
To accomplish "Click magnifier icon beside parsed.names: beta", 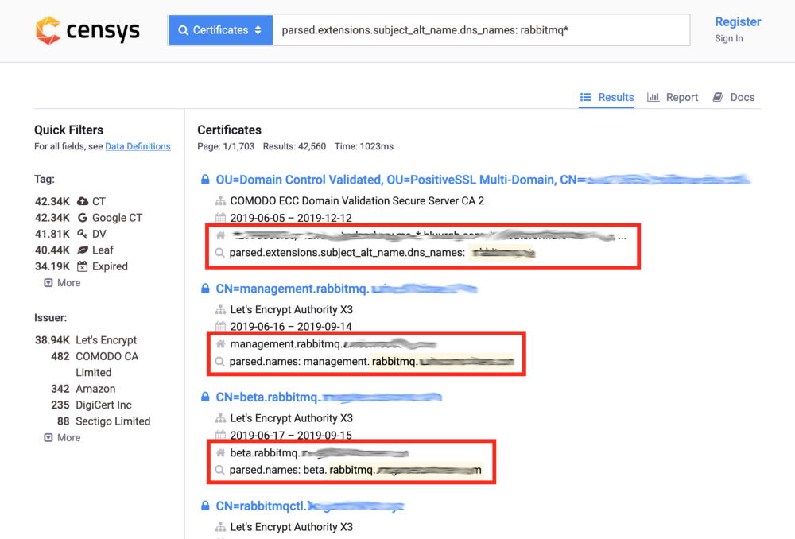I will coord(220,470).
